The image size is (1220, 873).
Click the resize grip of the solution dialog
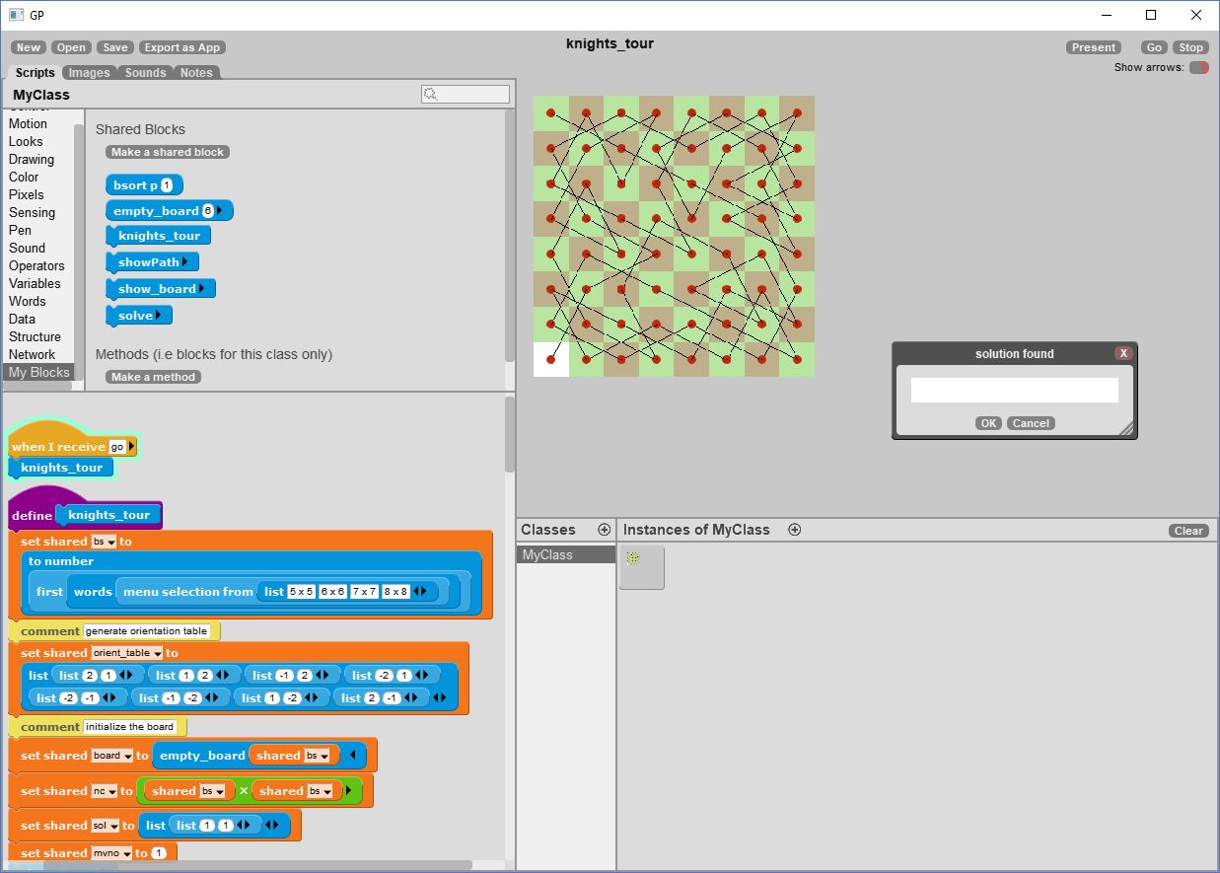coord(1127,429)
